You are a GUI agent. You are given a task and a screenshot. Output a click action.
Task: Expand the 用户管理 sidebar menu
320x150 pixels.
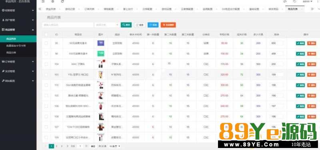point(18,20)
